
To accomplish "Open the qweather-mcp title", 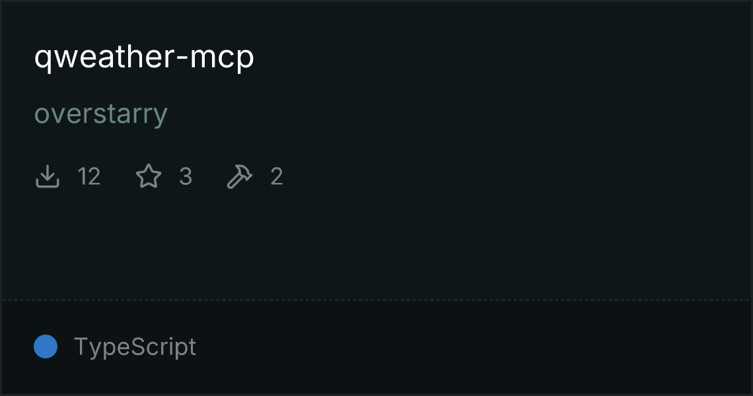I will [x=144, y=57].
